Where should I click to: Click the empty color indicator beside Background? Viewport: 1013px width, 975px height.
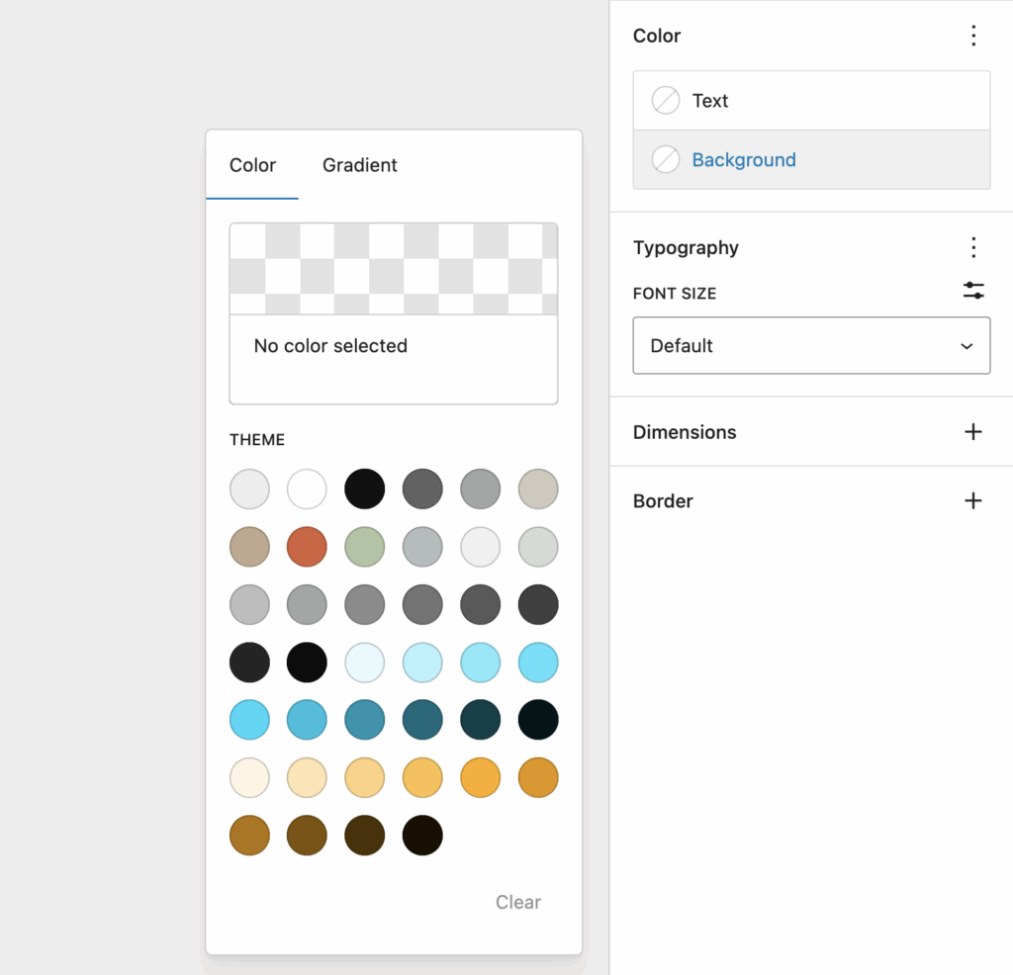pyautogui.click(x=666, y=160)
